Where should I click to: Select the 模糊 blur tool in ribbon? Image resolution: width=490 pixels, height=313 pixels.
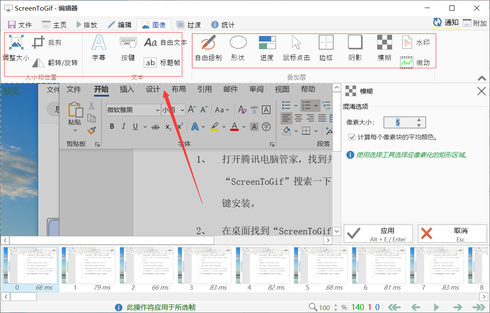[x=384, y=48]
